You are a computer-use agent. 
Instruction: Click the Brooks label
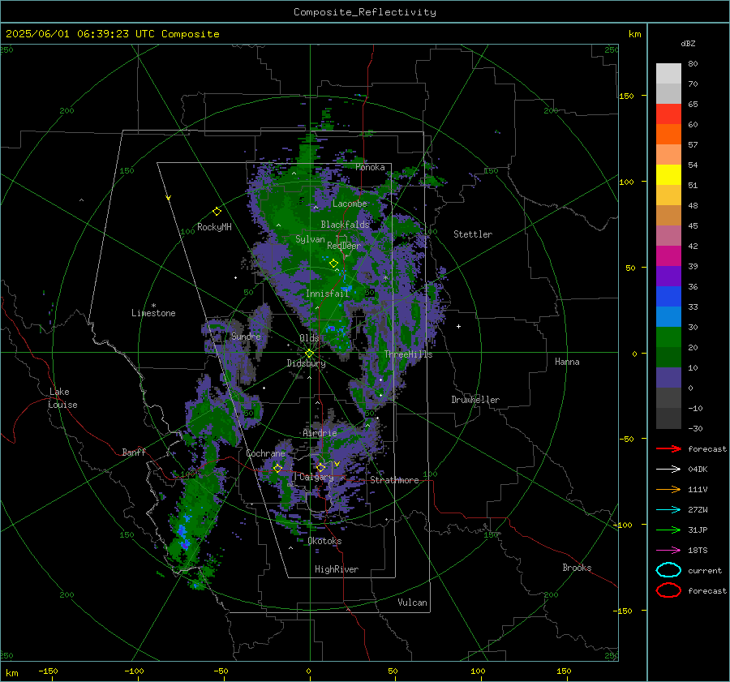[x=577, y=568]
